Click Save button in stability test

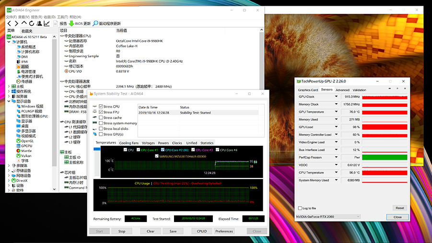coord(173,231)
